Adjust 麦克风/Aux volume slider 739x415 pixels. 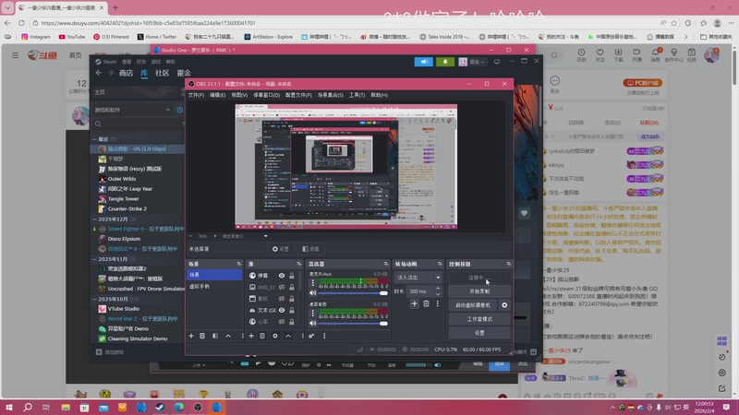(x=353, y=293)
